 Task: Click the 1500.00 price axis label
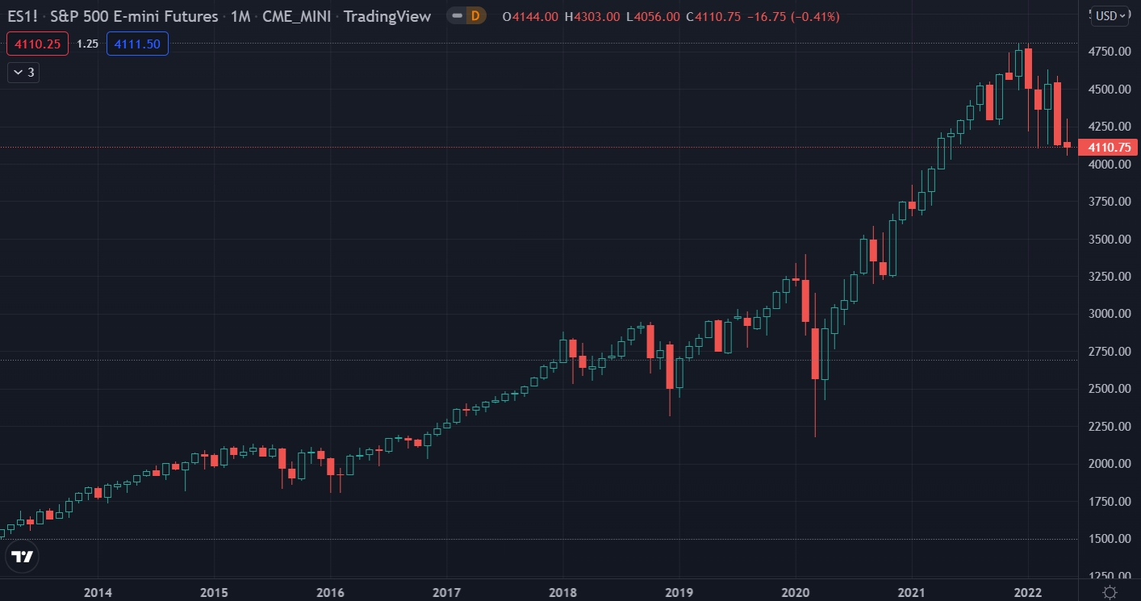[1109, 539]
